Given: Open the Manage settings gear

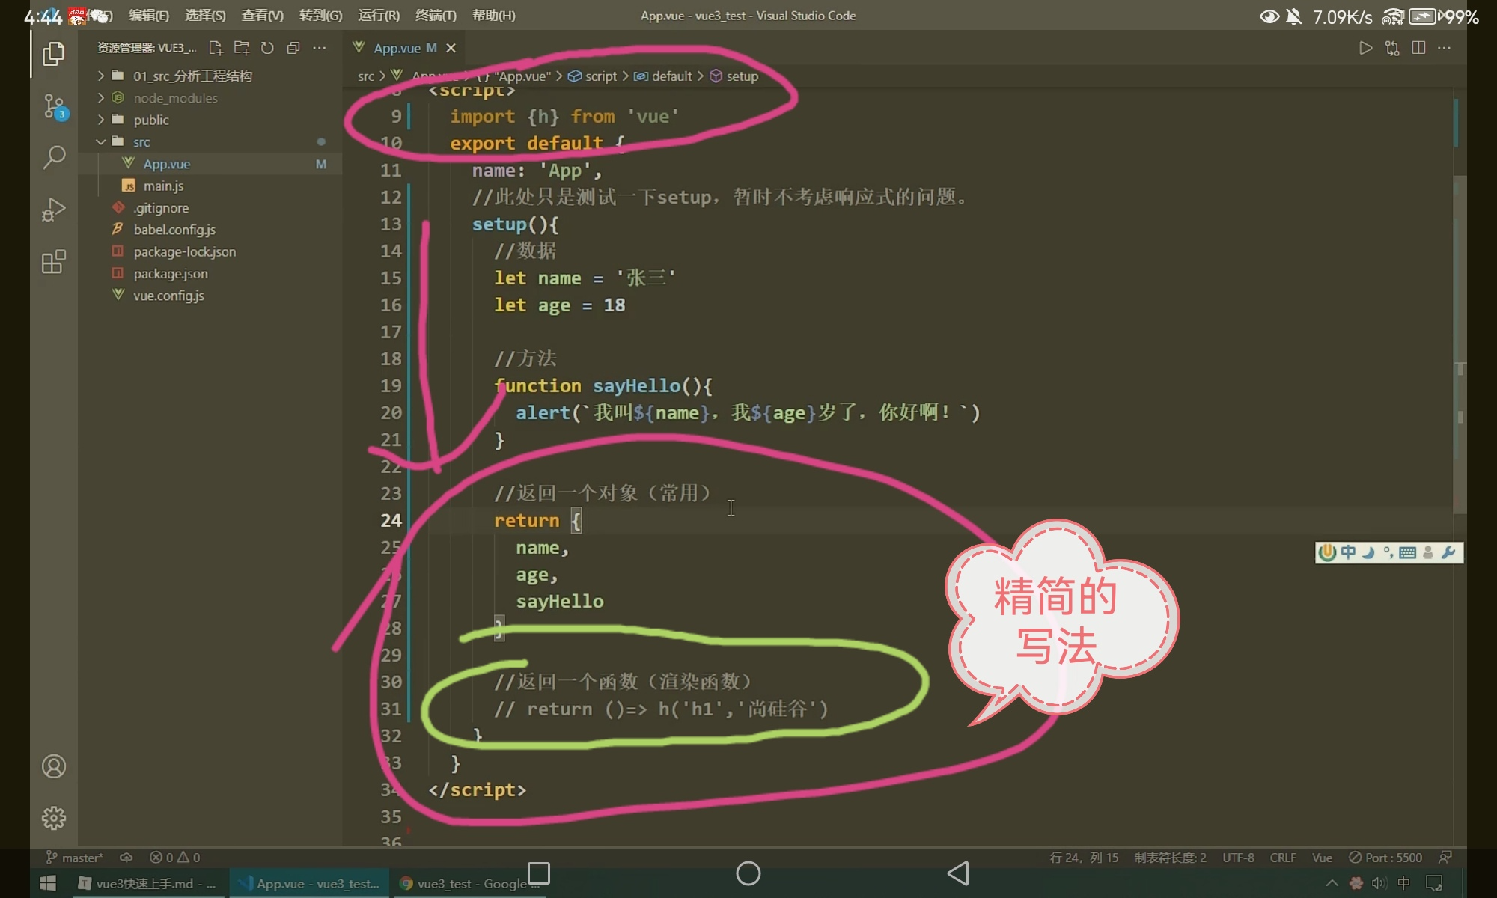Looking at the screenshot, I should pos(53,818).
